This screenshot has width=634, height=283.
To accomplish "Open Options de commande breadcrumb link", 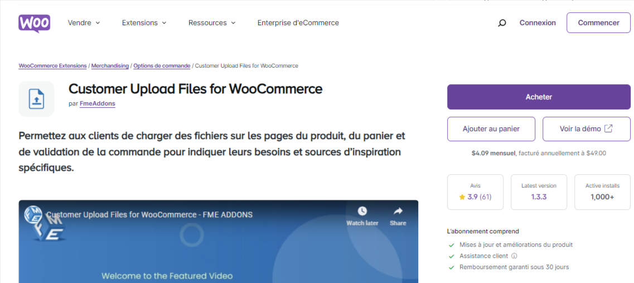I will pos(162,66).
